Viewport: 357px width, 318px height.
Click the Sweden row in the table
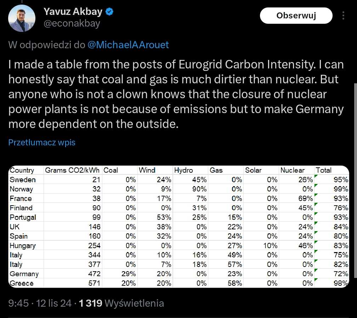tap(179, 180)
